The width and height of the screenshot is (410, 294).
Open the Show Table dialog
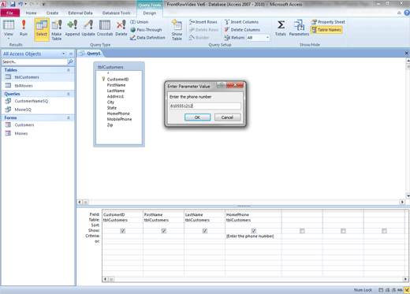177,30
